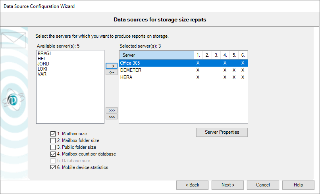
Task: Click the add server arrow button (-->)
Action: click(112, 66)
